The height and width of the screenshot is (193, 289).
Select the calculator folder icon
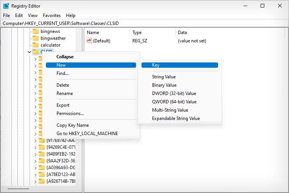(x=36, y=45)
